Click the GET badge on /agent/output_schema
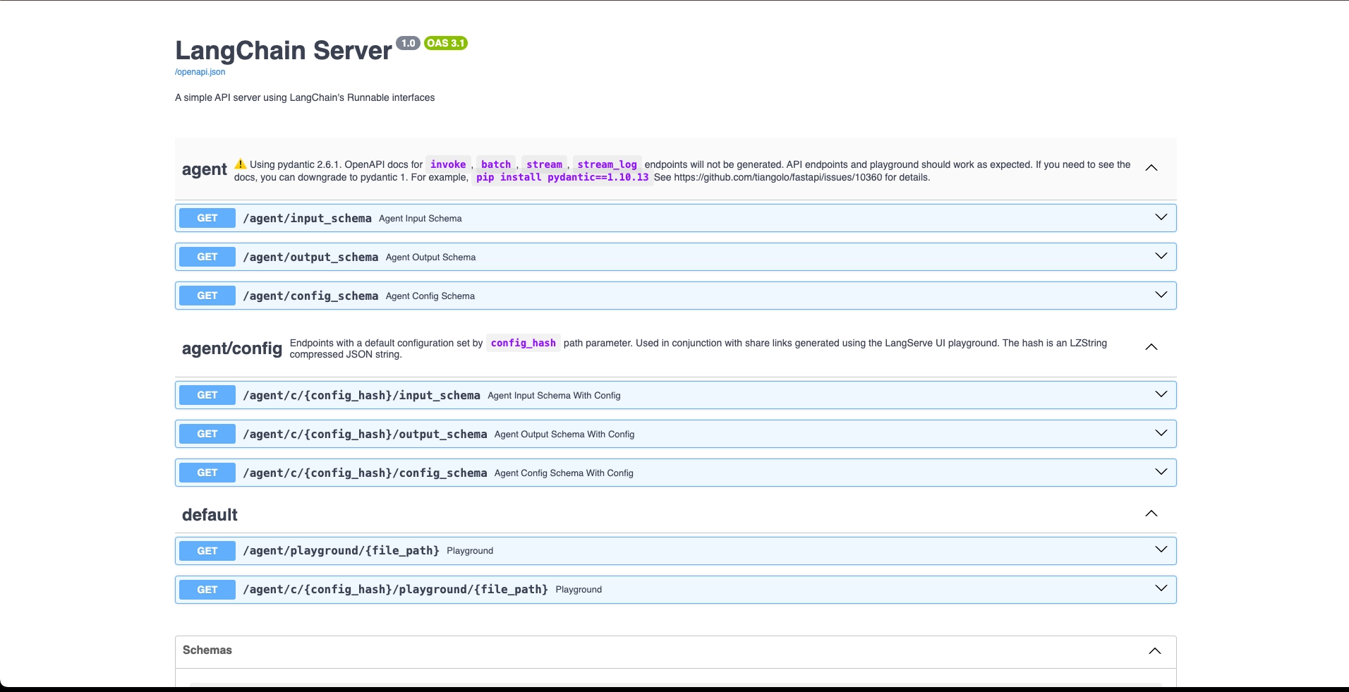Screen dimensions: 1349x692 pos(207,257)
